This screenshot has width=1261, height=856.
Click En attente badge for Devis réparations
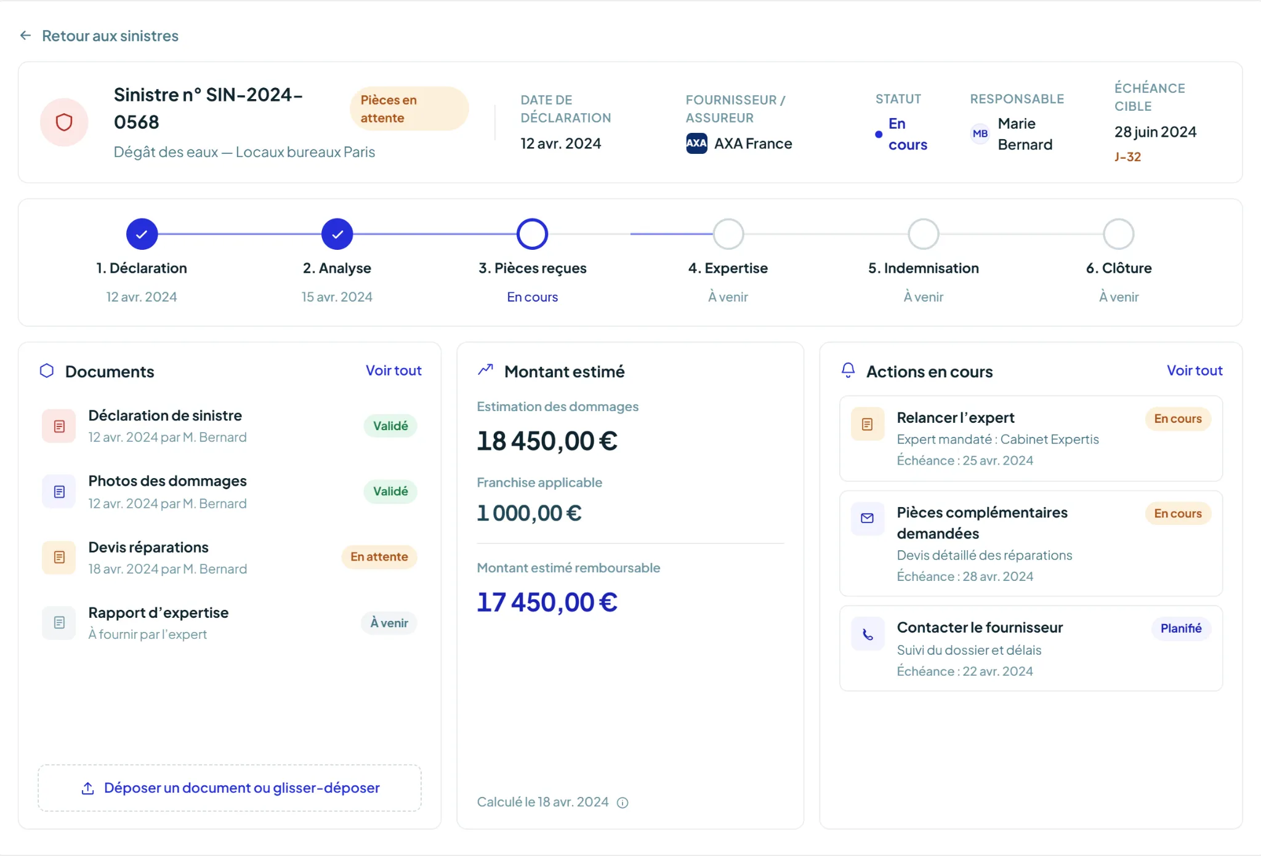[x=379, y=557]
